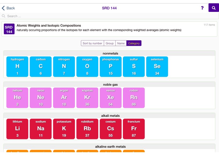Open the krypton Kr tile
219x155 pixels.
(x=87, y=98)
